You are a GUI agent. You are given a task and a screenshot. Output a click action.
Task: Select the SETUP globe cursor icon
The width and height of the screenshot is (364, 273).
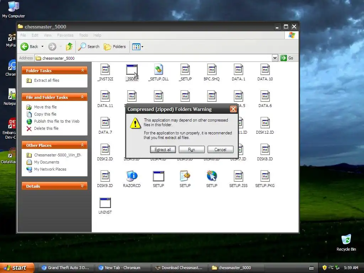[212, 176]
